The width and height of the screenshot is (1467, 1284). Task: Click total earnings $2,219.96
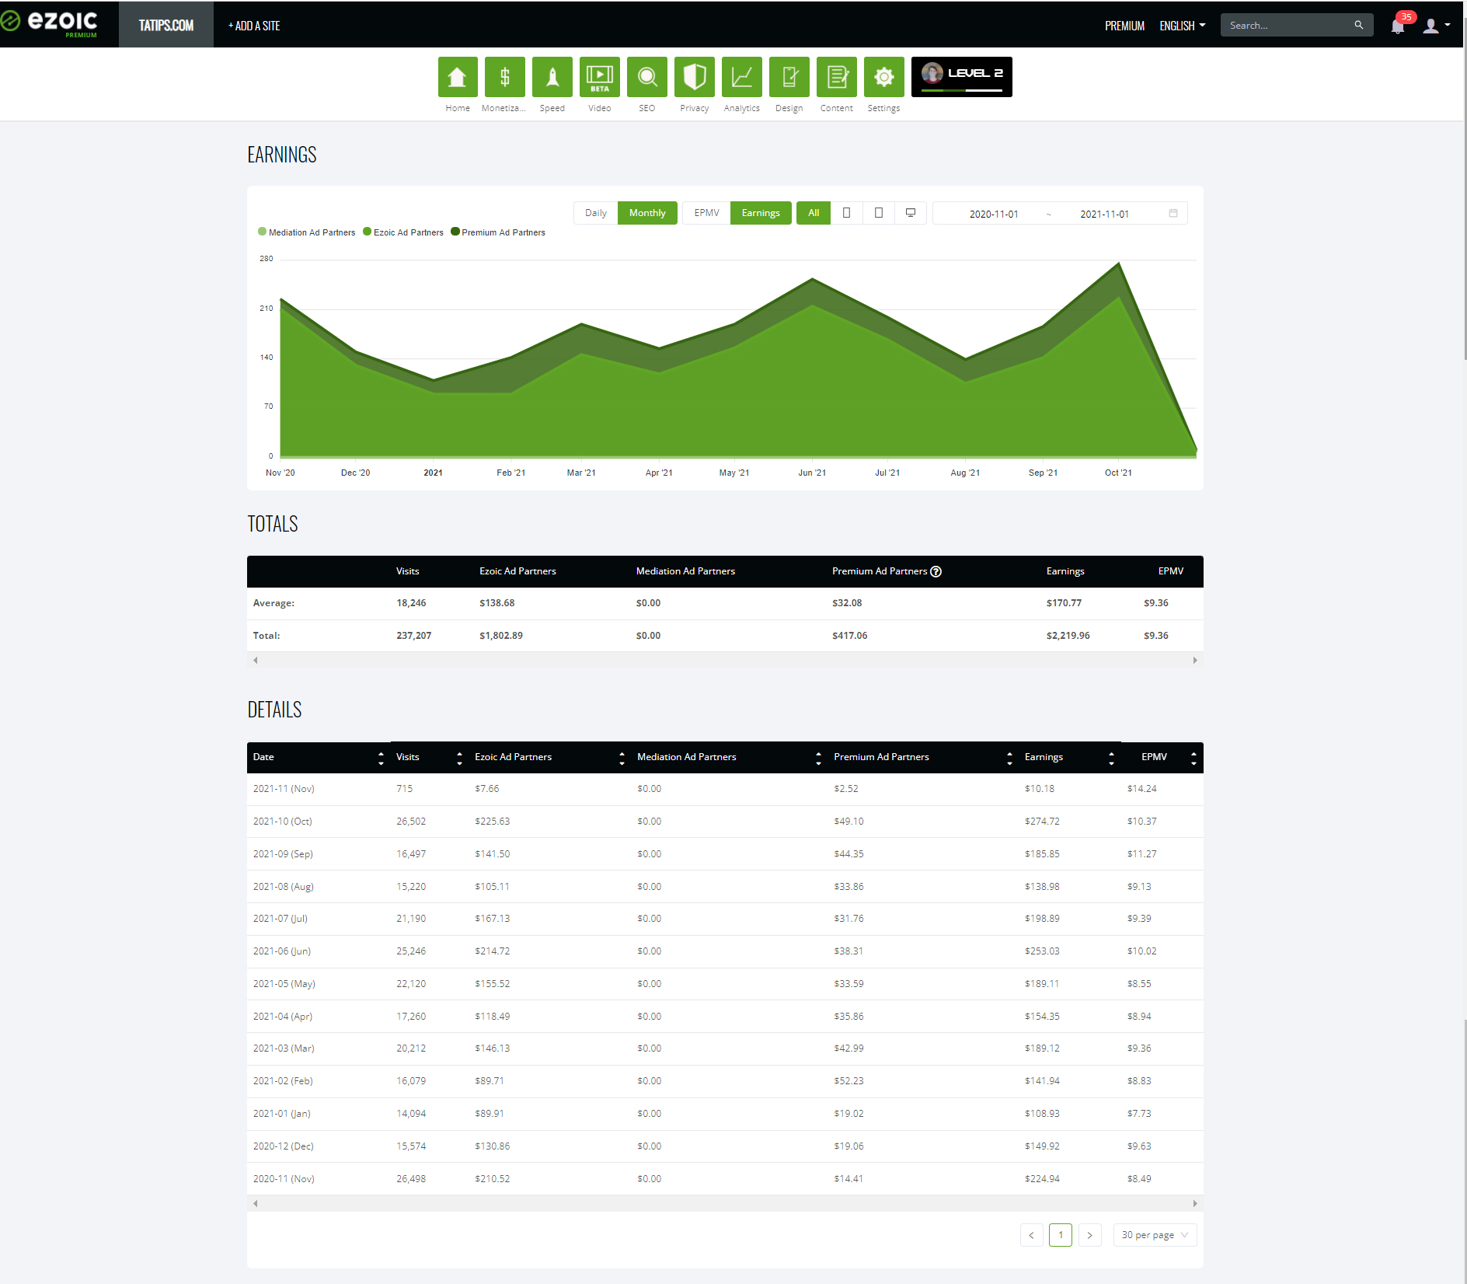(x=1068, y=636)
